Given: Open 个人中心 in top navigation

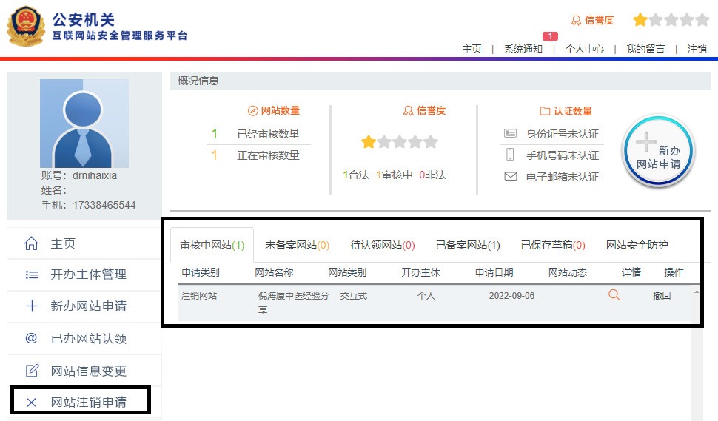Looking at the screenshot, I should click(x=584, y=49).
